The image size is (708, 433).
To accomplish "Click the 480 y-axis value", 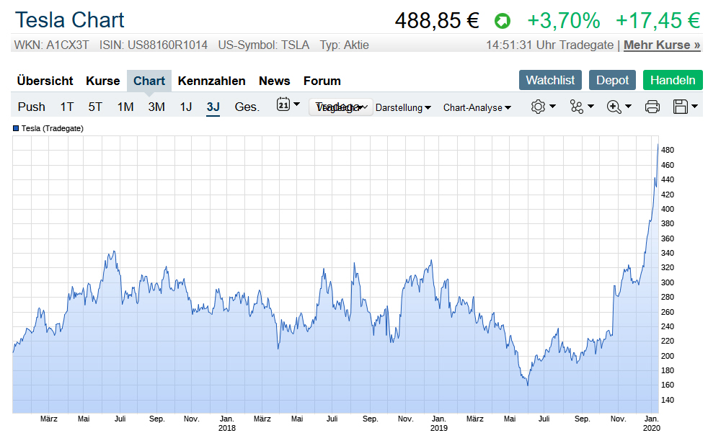I will [668, 150].
